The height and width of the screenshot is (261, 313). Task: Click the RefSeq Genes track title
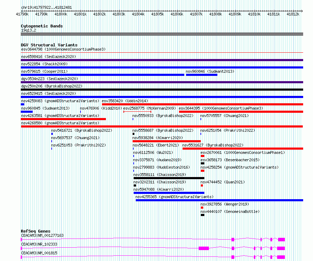[36, 231]
